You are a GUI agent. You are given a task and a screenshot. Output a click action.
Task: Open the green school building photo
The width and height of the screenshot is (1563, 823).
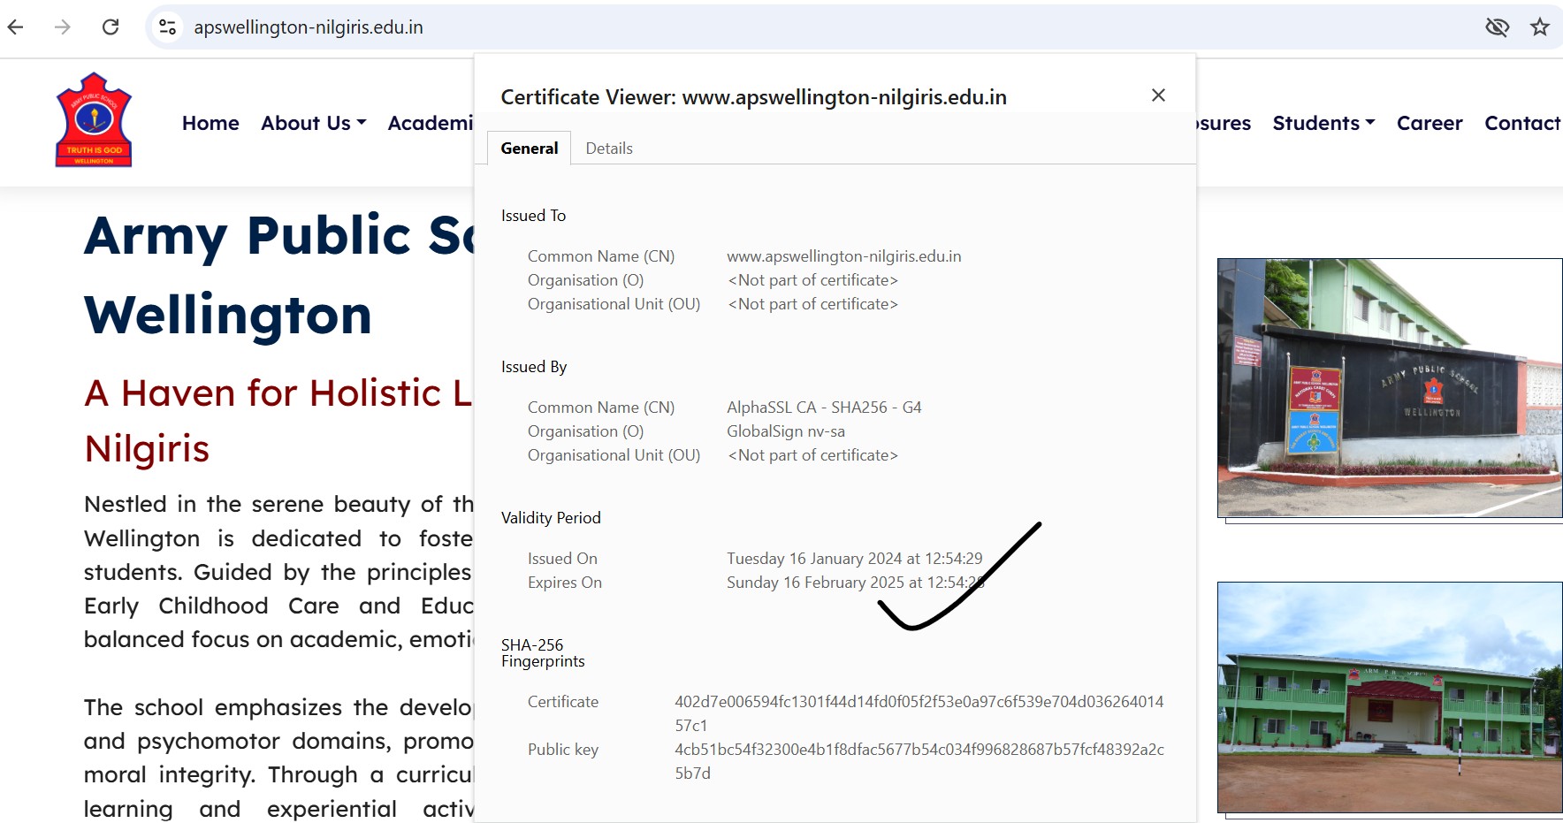click(x=1389, y=697)
